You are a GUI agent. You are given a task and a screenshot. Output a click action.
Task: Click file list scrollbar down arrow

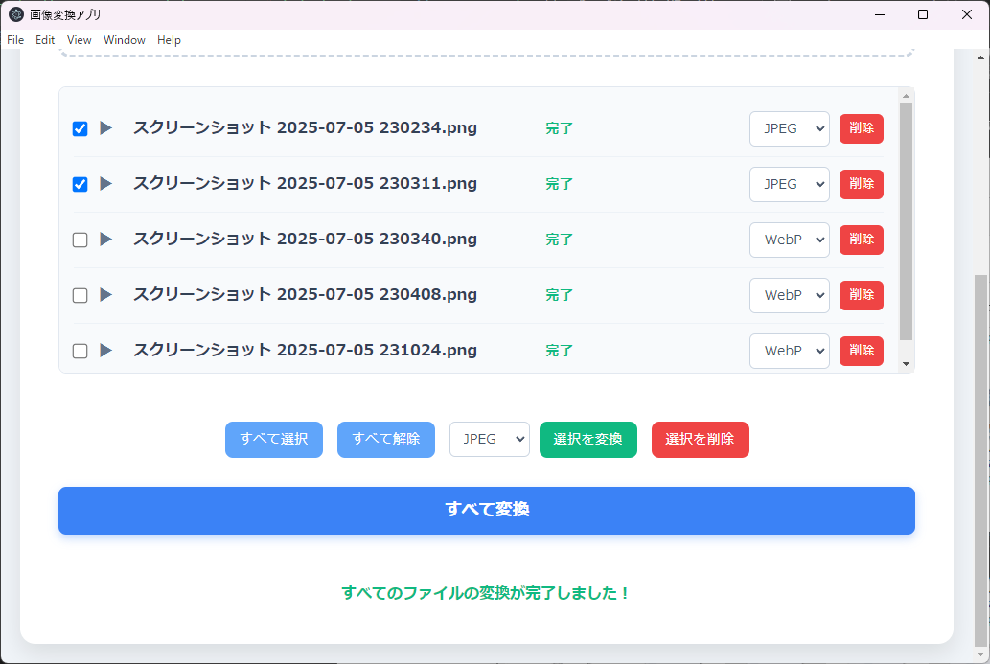click(906, 364)
